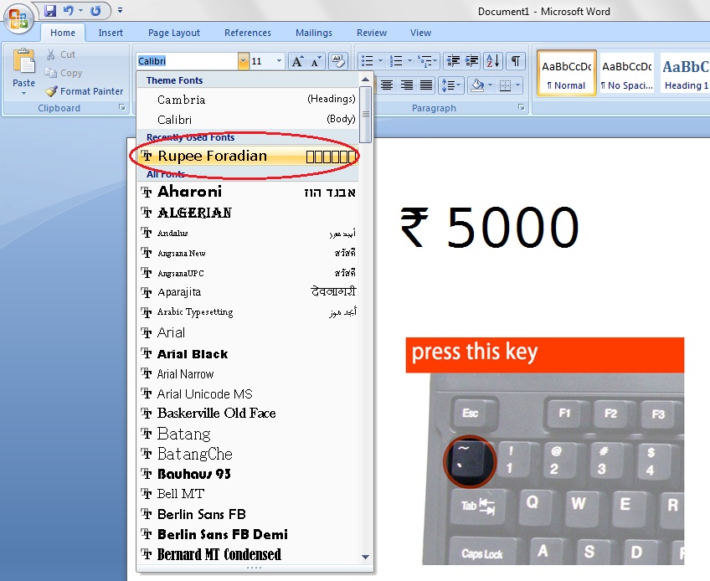Select Berlin Sans FB Demi font
This screenshot has width=710, height=581.
(248, 534)
